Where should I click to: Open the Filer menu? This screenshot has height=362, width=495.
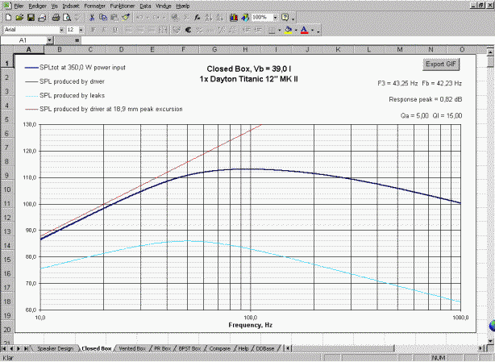pos(19,6)
